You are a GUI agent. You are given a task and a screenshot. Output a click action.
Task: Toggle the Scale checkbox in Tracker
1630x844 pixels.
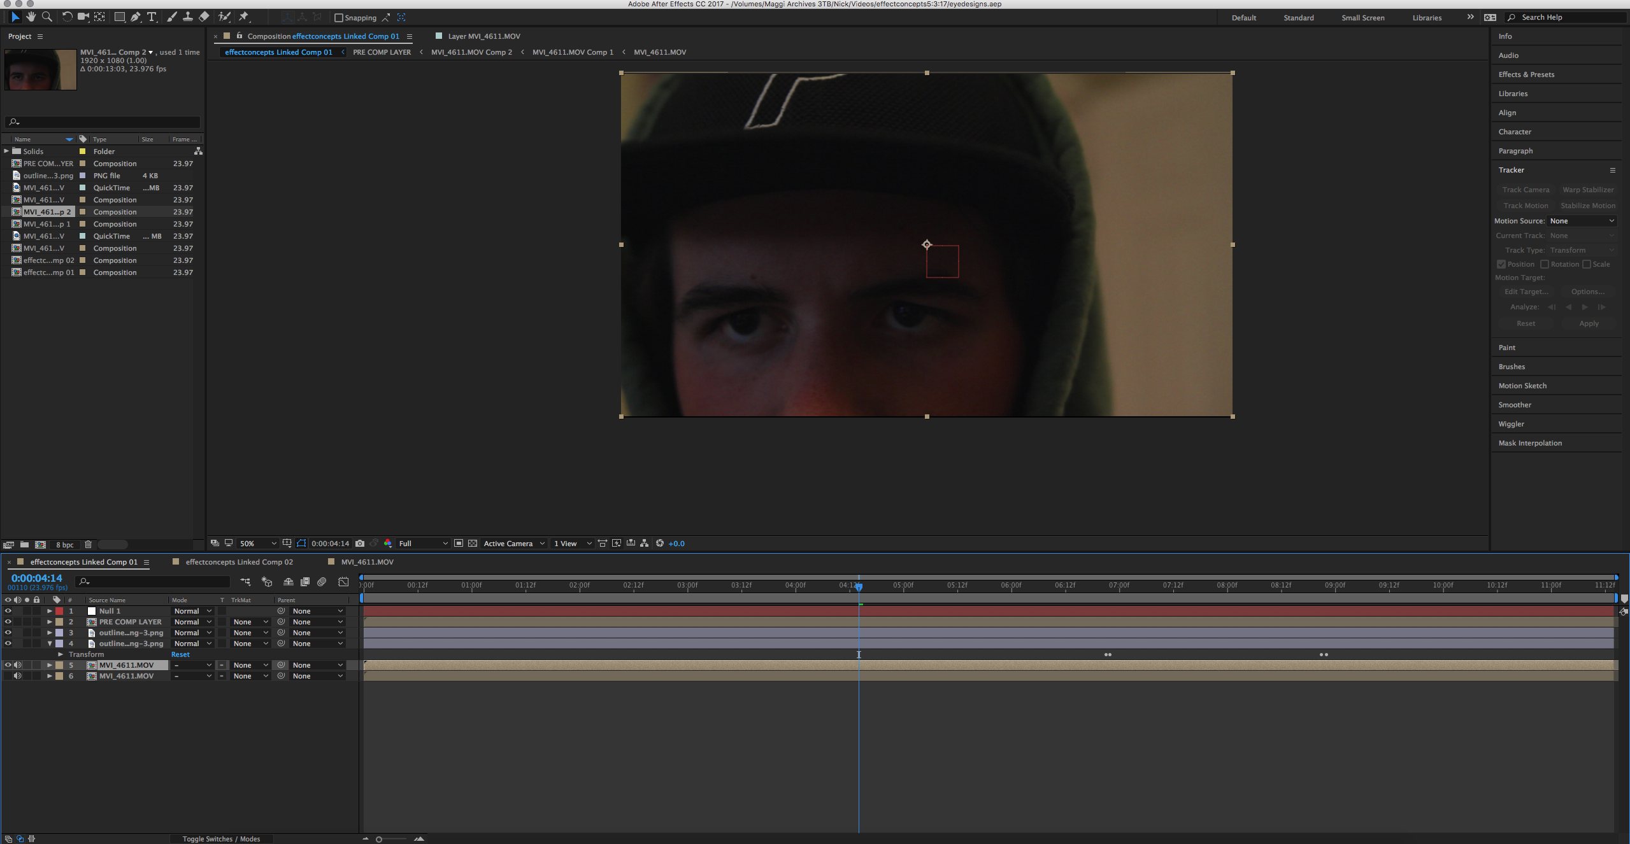1587,264
